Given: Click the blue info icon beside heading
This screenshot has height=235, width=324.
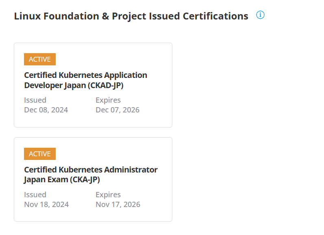Looking at the screenshot, I should pos(260,15).
